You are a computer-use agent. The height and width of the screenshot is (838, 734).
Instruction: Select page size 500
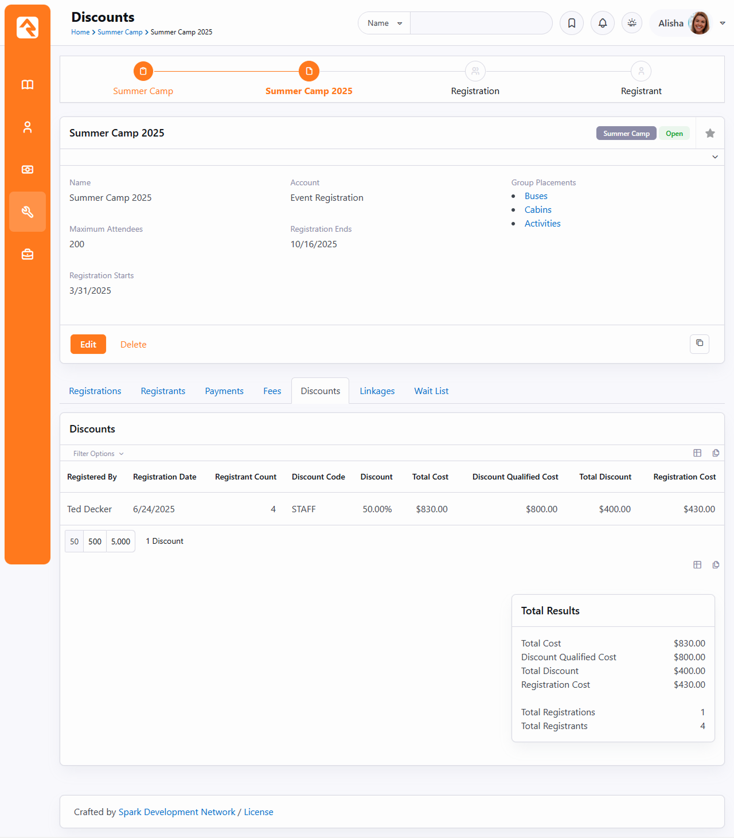[x=95, y=541]
